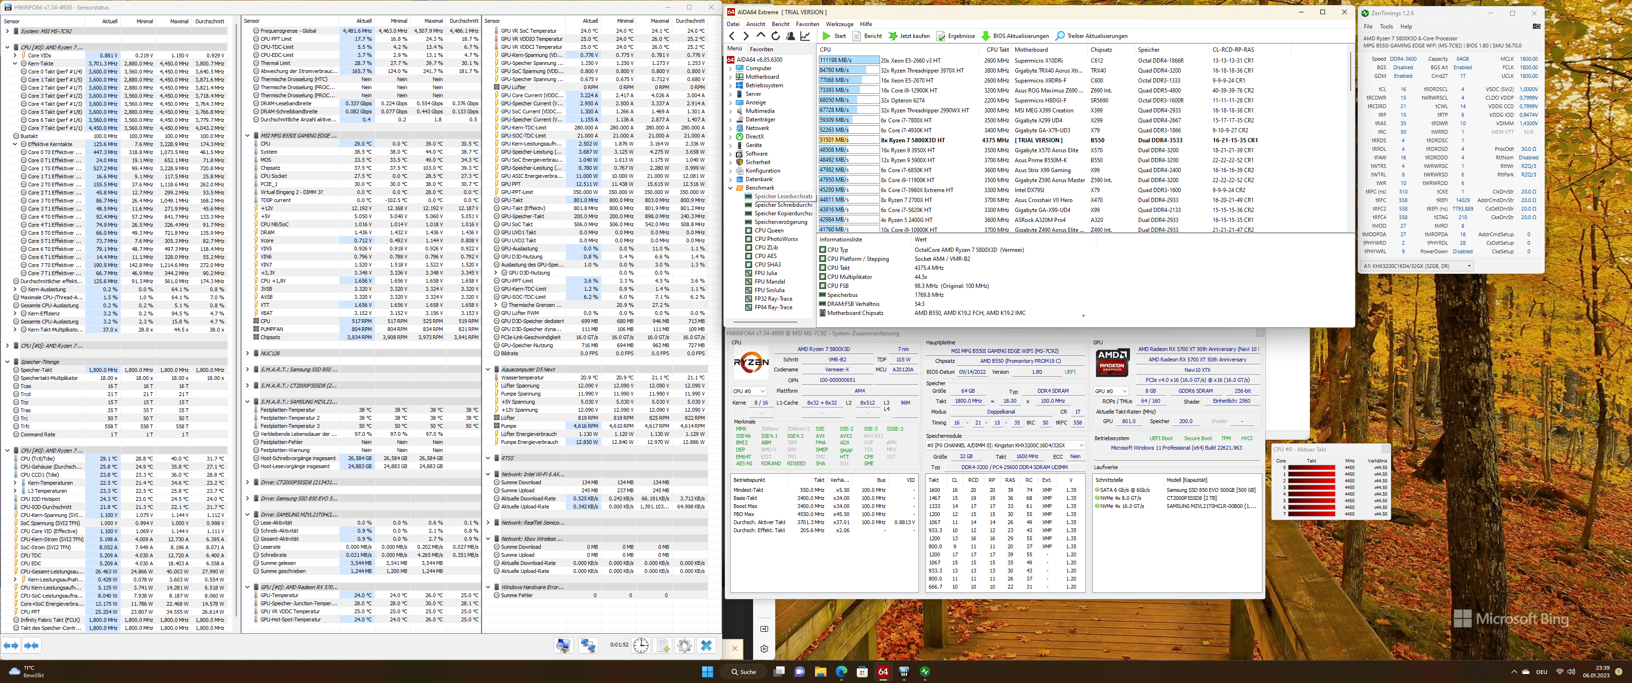Toggle FP32 Ray-Trace benchmark checkbox
This screenshot has height=683, width=1632.
749,299
